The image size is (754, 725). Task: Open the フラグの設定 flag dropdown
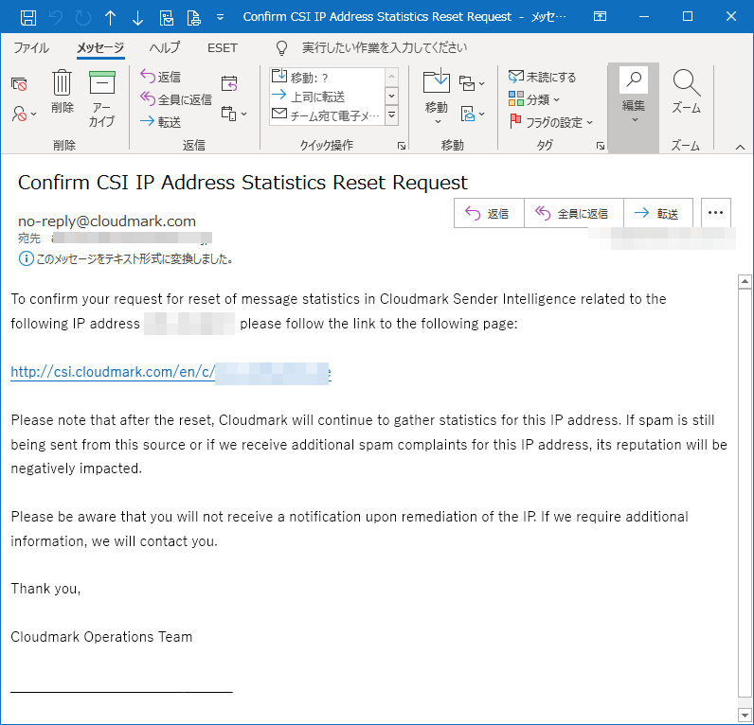click(x=551, y=122)
